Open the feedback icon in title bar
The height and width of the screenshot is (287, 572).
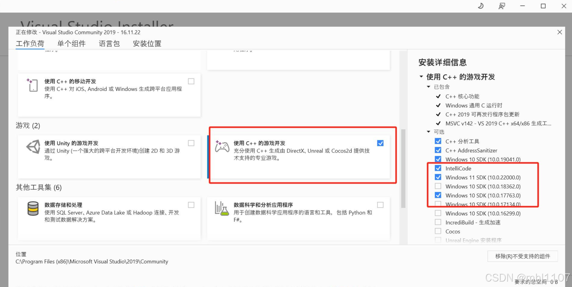point(502,6)
